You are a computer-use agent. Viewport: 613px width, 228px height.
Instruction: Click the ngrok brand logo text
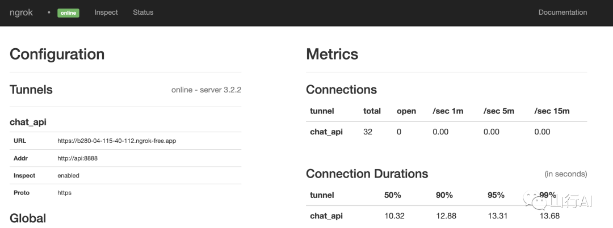[21, 12]
